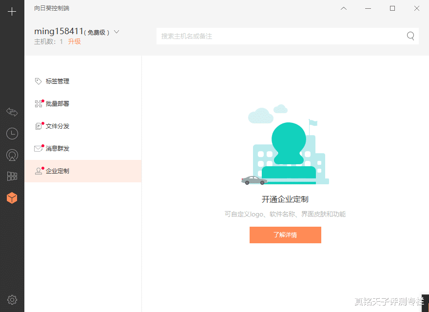Open the app grid icon in sidebar
Image resolution: width=429 pixels, height=312 pixels.
(x=12, y=176)
